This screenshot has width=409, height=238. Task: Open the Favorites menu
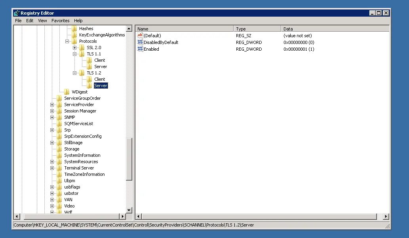click(60, 21)
